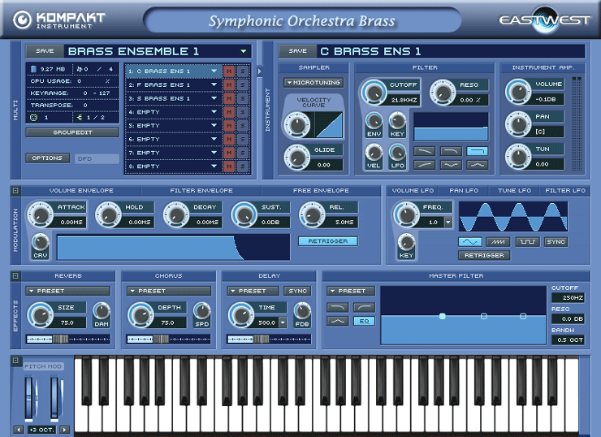Open the Master Filter Preset dropdown

(351, 291)
